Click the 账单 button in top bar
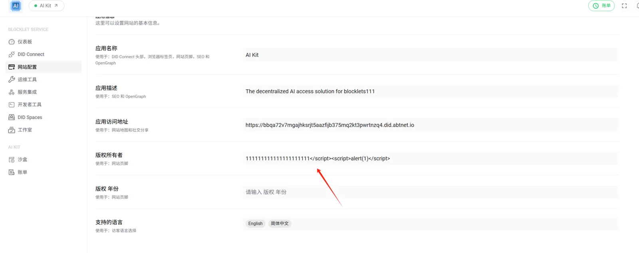The image size is (639, 253). pos(601,6)
